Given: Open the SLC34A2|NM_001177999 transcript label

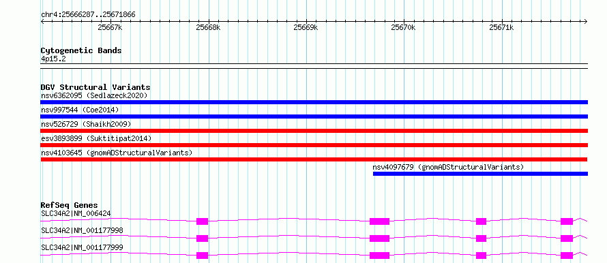Looking at the screenshot, I should click(82, 247).
